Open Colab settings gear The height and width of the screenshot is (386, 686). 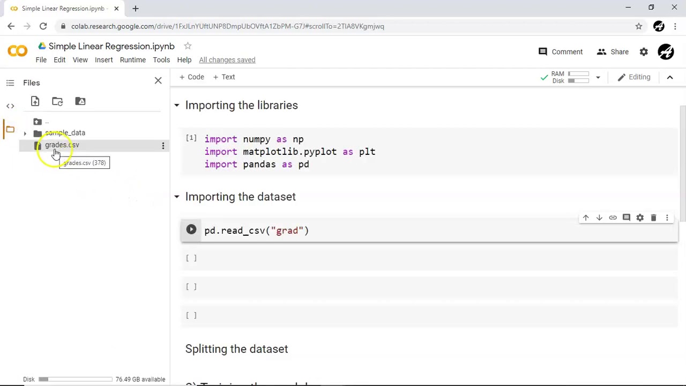coord(644,51)
